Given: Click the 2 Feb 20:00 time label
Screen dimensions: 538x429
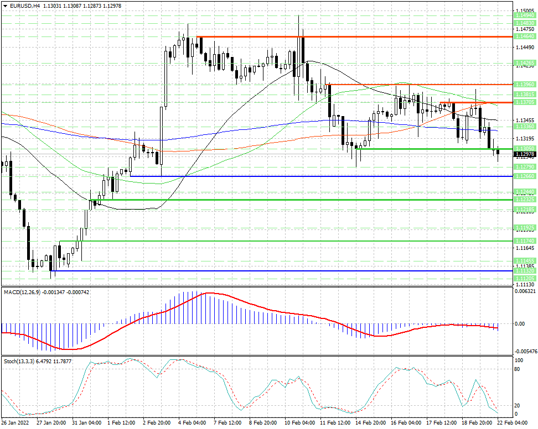Looking at the screenshot, I should [157, 423].
